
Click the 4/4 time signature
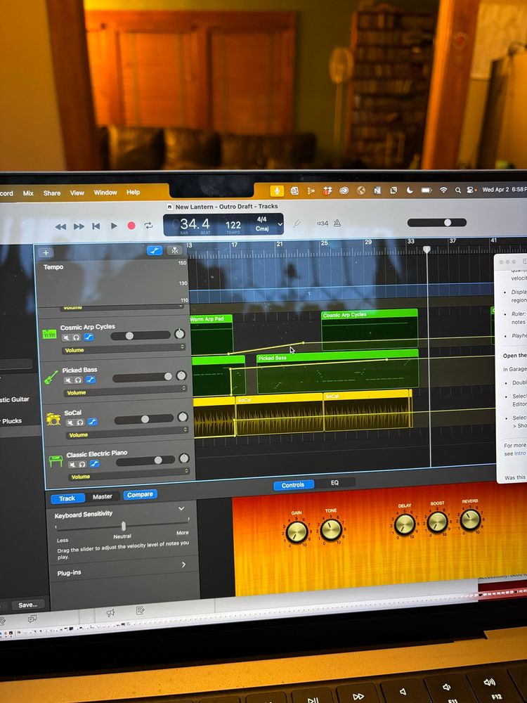(x=261, y=219)
